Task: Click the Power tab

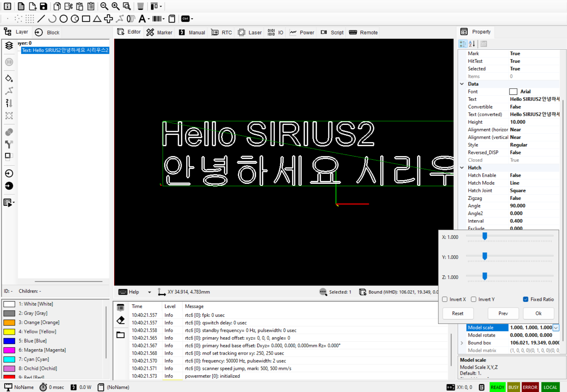Action: pyautogui.click(x=302, y=32)
